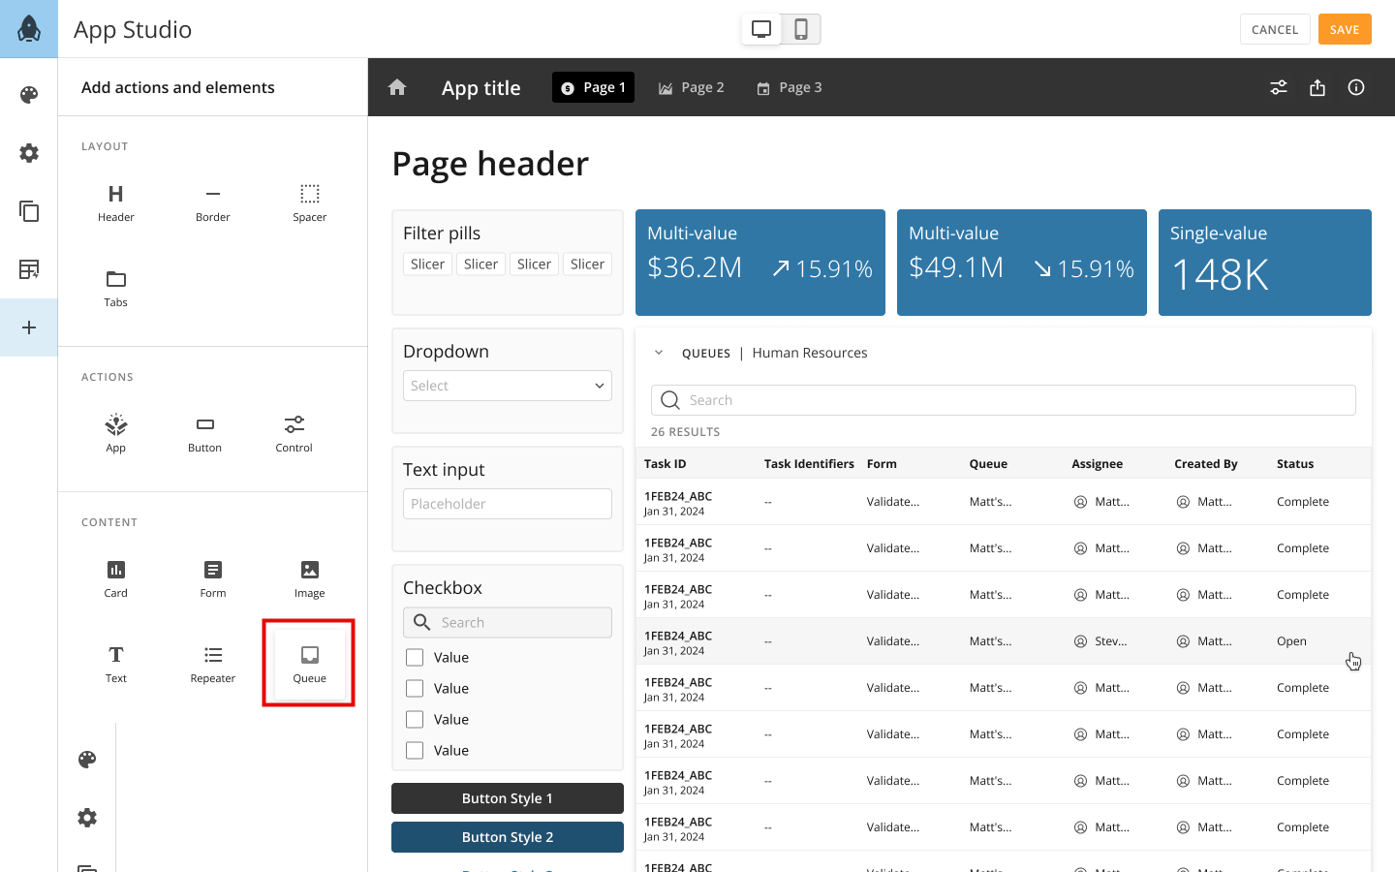
Task: Add a Repeater content element
Action: tap(213, 665)
